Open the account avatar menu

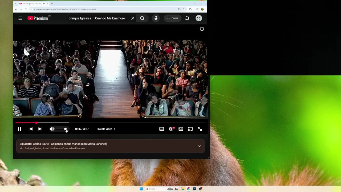point(199,18)
